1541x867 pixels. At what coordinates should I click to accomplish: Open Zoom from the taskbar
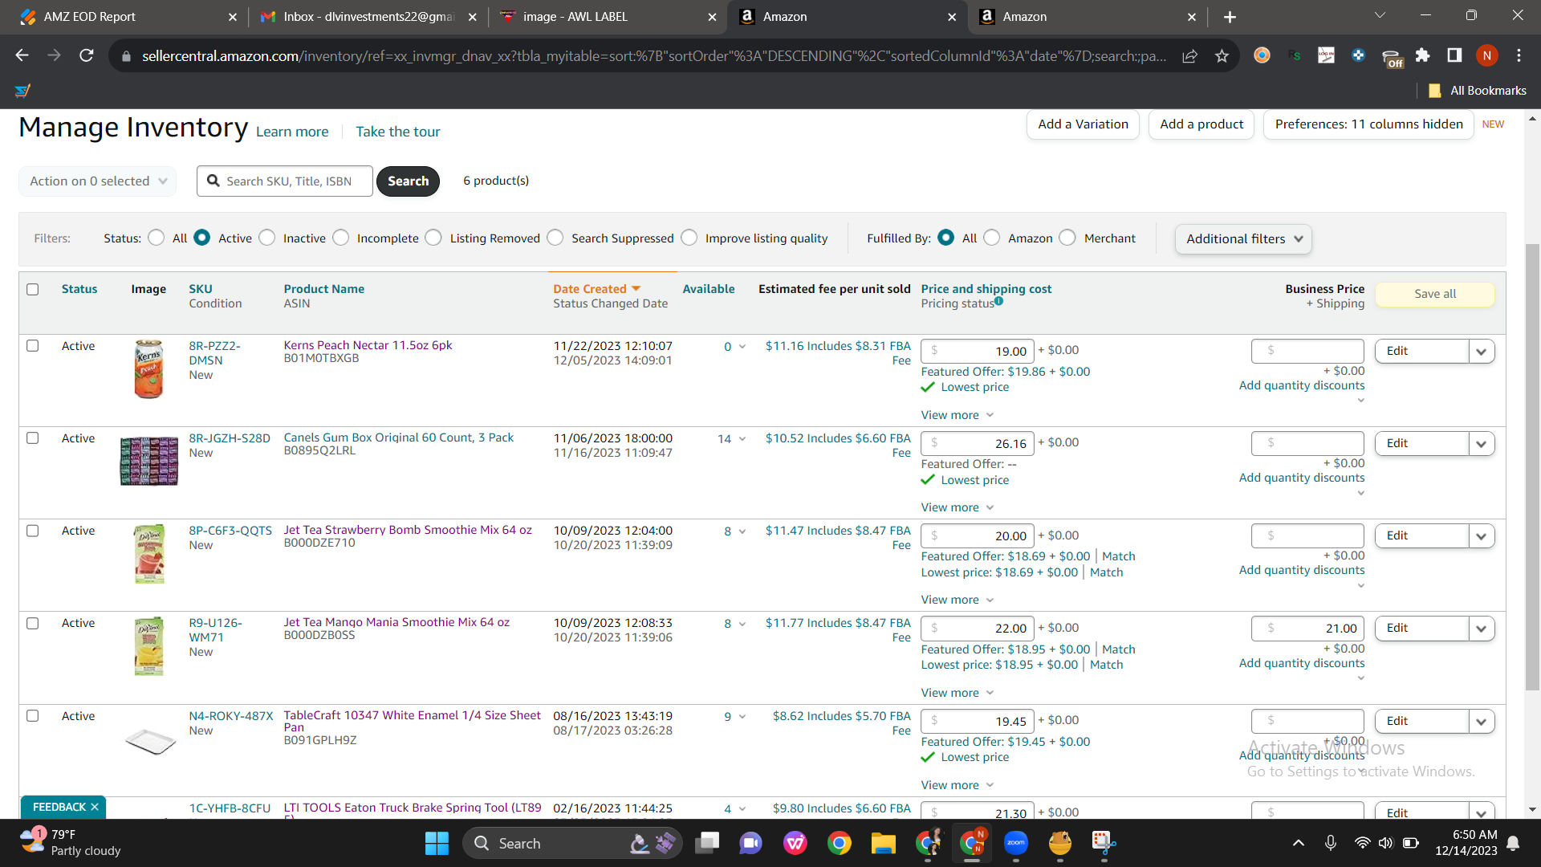click(x=1015, y=843)
